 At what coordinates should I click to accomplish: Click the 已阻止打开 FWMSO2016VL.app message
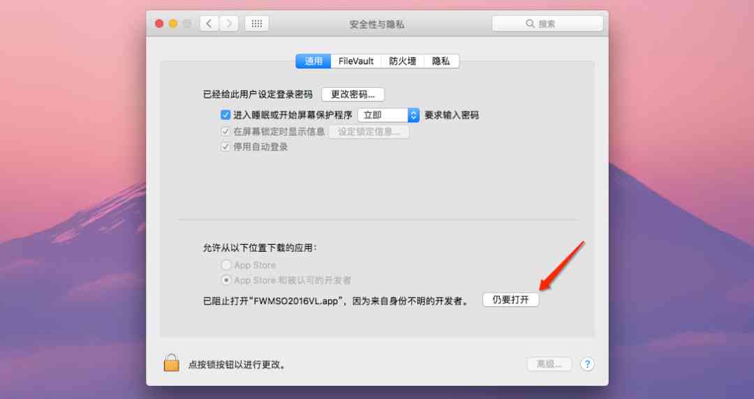336,301
